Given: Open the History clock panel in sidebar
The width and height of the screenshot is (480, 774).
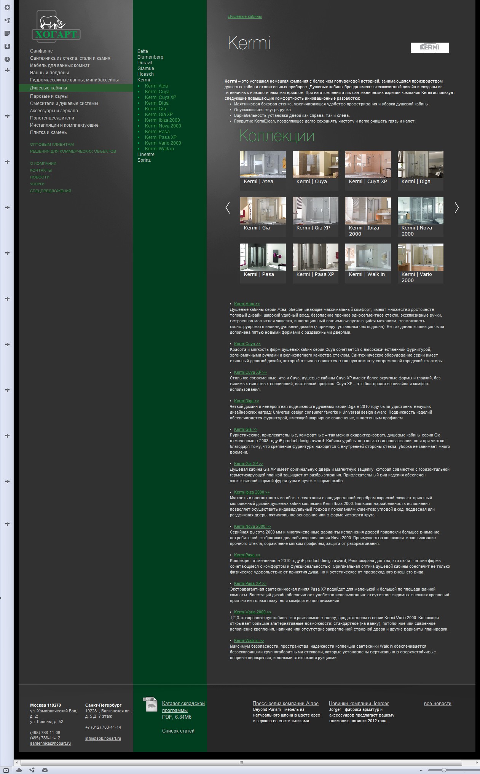Looking at the screenshot, I should coord(7,59).
